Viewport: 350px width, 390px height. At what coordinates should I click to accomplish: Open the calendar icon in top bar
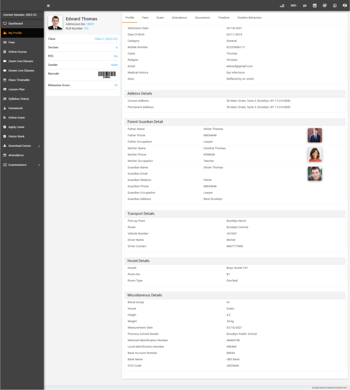(315, 6)
